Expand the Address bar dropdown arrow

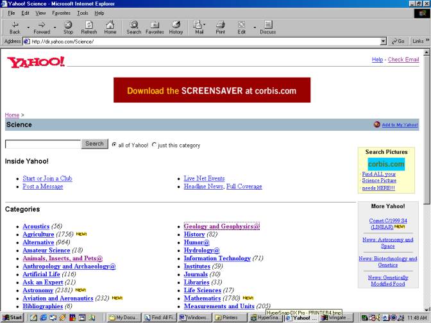pos(383,41)
